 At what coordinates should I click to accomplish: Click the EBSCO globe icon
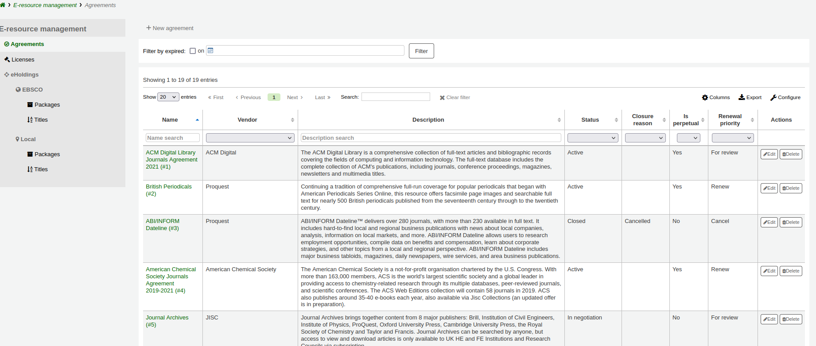[18, 90]
